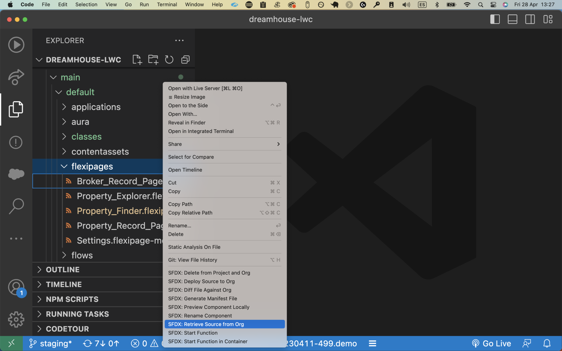Image resolution: width=562 pixels, height=351 pixels.
Task: Toggle secondary side bar layout icon
Action: (530, 19)
